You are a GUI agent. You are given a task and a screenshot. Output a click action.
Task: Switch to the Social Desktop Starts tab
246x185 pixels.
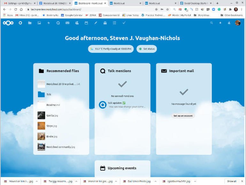[196, 3]
